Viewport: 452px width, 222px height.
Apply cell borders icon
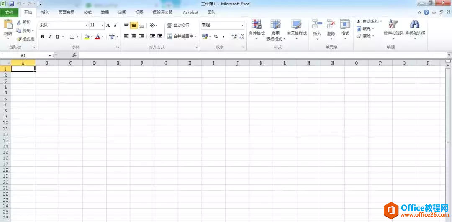pyautogui.click(x=72, y=36)
